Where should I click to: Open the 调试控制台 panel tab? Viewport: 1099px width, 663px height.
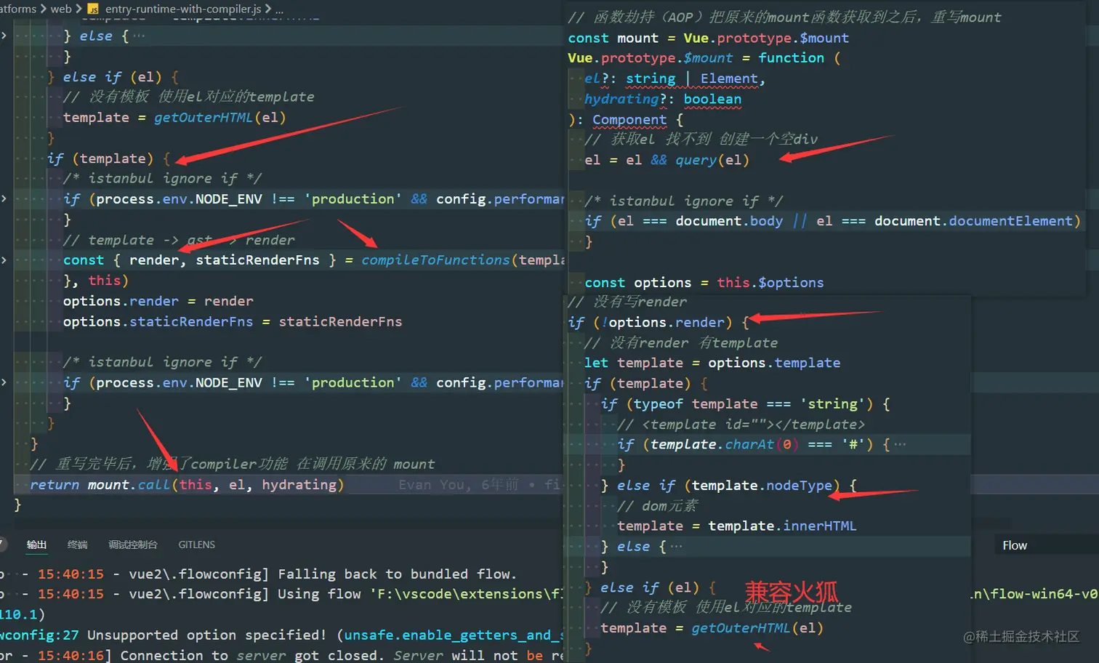tap(133, 545)
